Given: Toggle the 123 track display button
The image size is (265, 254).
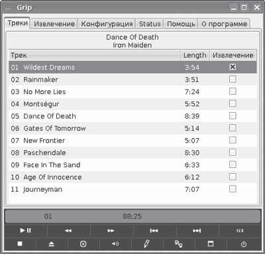Looking at the screenshot, I should click(x=240, y=231).
